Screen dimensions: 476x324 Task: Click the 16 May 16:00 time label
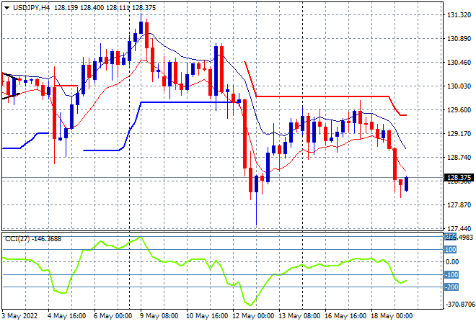(345, 316)
